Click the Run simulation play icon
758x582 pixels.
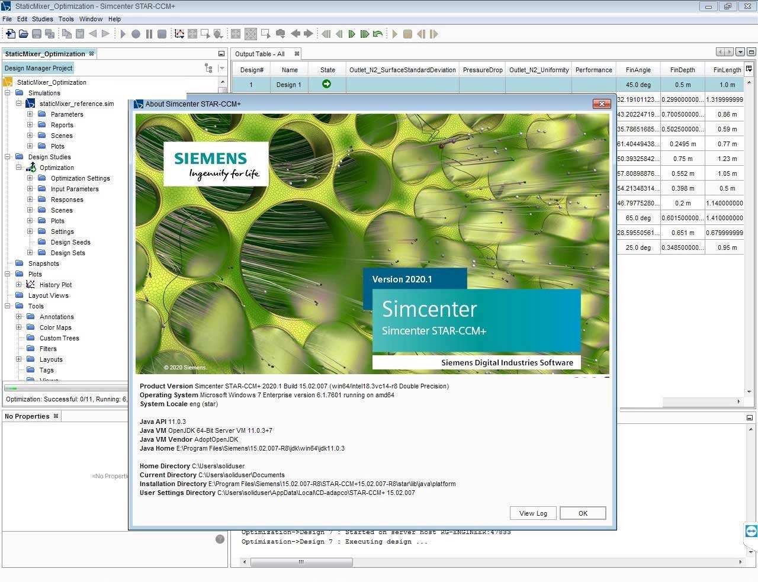(123, 34)
